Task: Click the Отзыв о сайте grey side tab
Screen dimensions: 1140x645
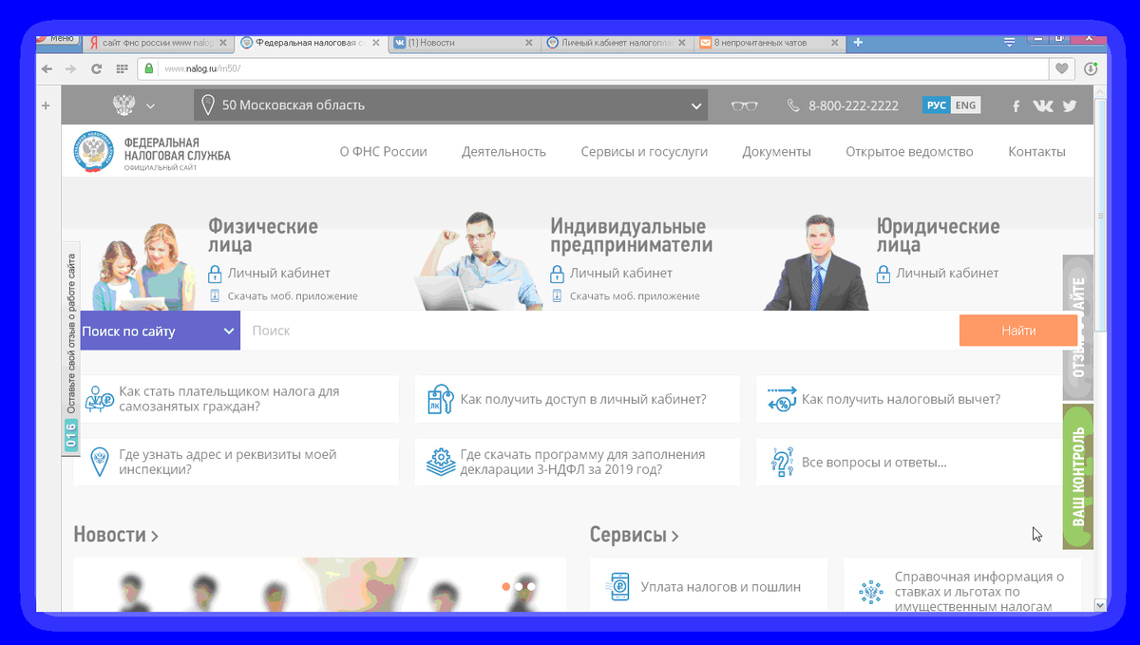Action: [1078, 328]
